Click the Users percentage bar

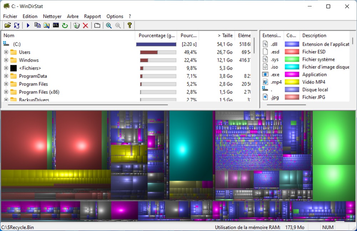point(158,52)
